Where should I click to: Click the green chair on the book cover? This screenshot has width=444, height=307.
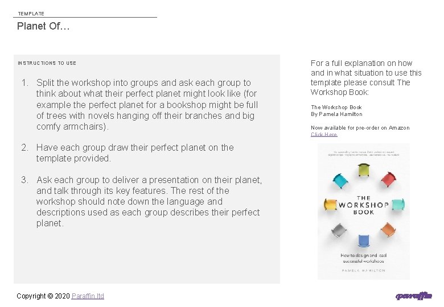tap(364, 169)
